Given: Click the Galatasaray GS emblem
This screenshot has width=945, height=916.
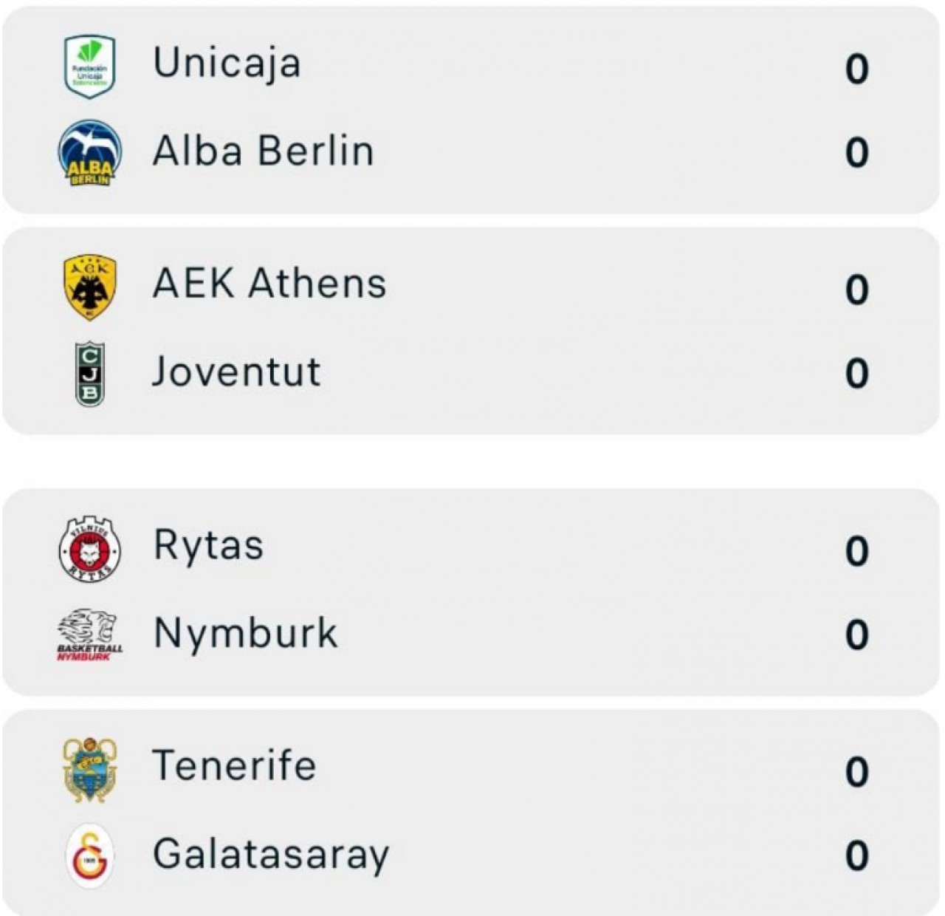Looking at the screenshot, I should coord(90,855).
